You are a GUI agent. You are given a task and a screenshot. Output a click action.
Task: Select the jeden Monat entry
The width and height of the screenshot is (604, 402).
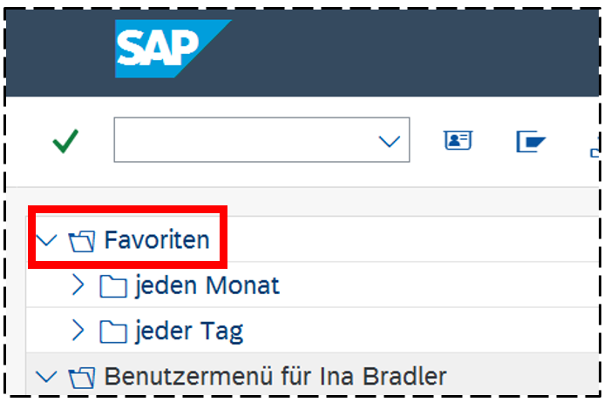pos(207,285)
